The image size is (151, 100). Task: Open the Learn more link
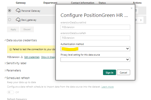tap(107, 87)
